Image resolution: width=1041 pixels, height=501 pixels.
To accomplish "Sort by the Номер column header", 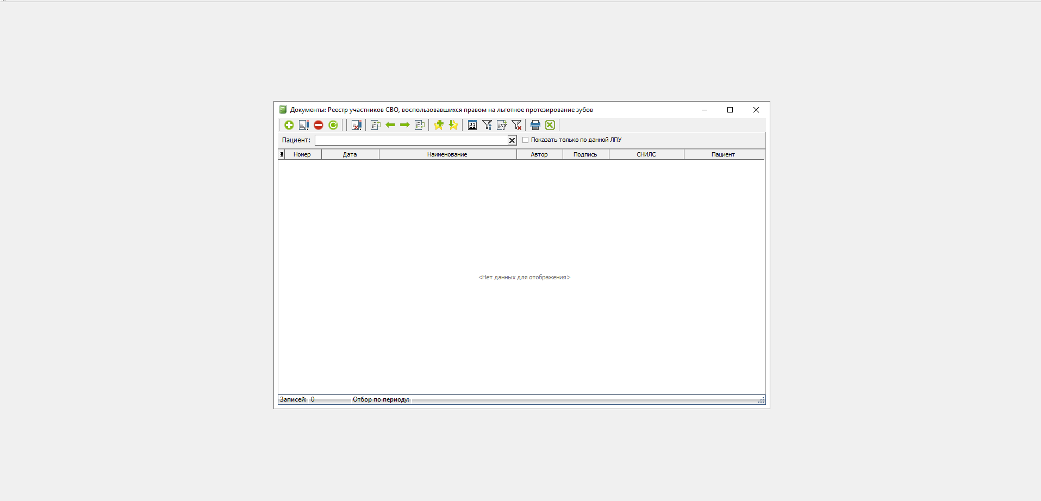I will click(302, 154).
